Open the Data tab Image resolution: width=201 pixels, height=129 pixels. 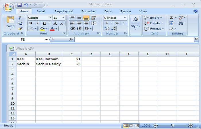click(108, 11)
